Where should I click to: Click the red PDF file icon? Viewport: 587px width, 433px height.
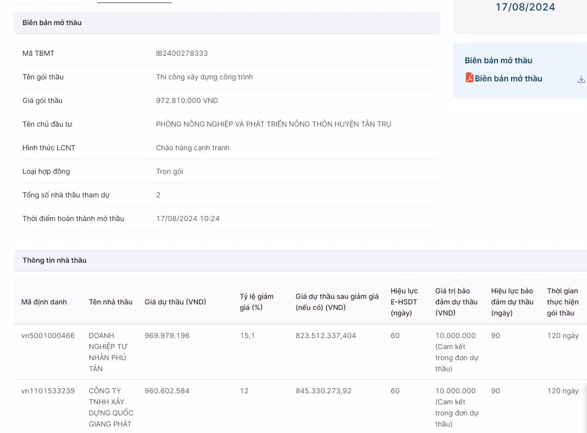(x=469, y=78)
